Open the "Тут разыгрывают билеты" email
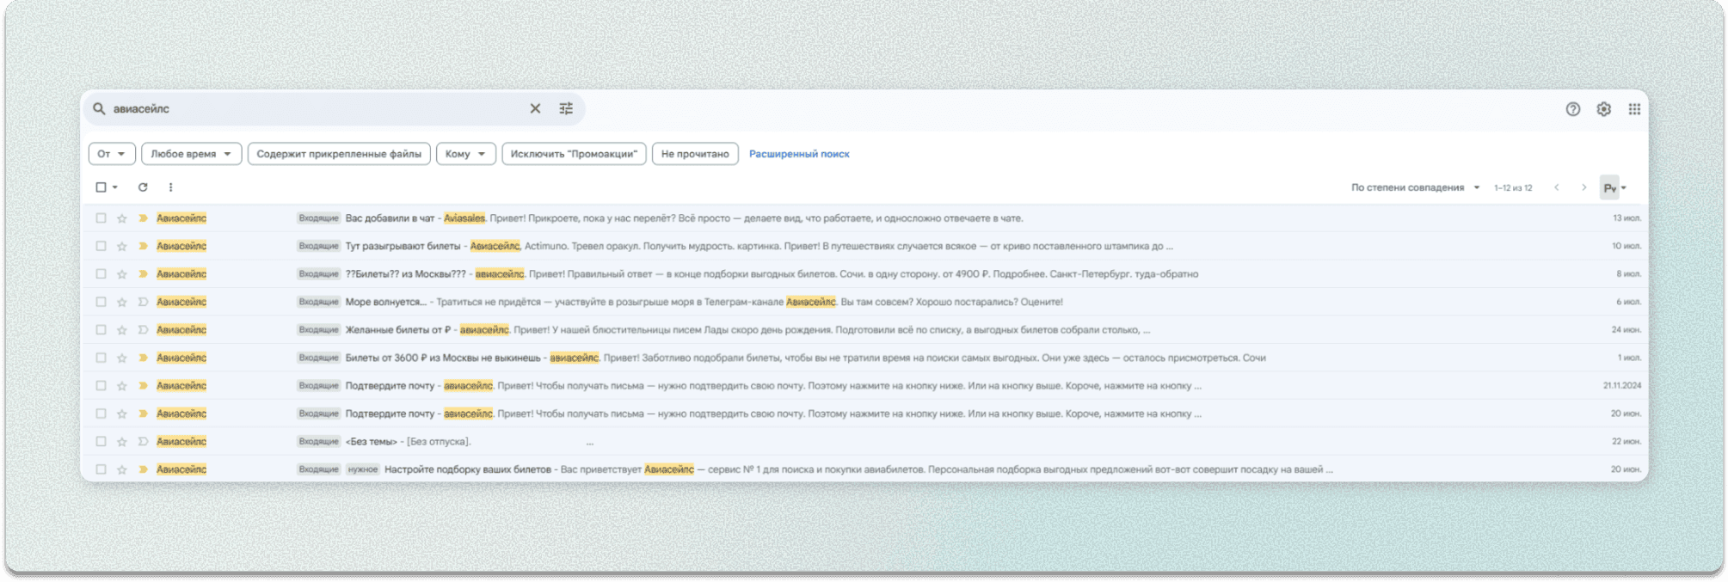This screenshot has width=1728, height=582. click(x=864, y=246)
